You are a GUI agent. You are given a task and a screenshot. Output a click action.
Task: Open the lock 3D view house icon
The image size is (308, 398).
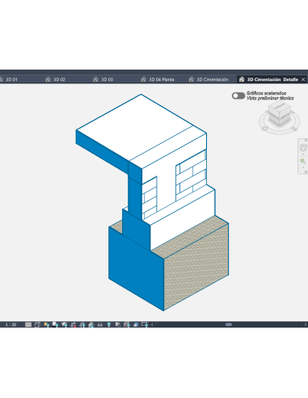(91, 324)
